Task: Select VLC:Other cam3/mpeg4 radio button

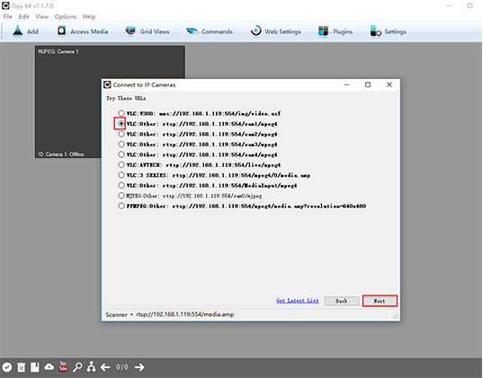Action: coord(121,144)
